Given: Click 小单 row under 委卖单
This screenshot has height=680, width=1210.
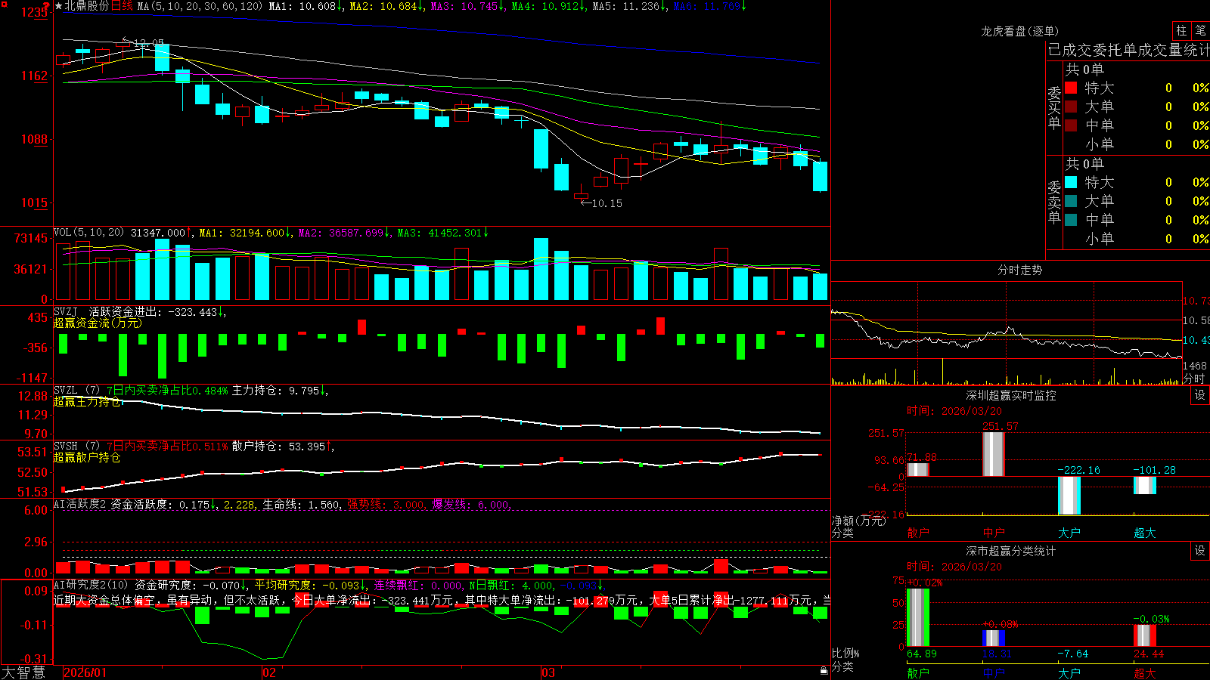Looking at the screenshot, I should pos(1137,239).
